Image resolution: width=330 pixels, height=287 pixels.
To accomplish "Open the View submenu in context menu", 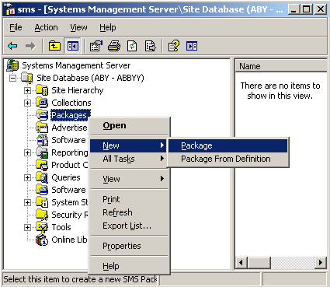I will tap(129, 179).
